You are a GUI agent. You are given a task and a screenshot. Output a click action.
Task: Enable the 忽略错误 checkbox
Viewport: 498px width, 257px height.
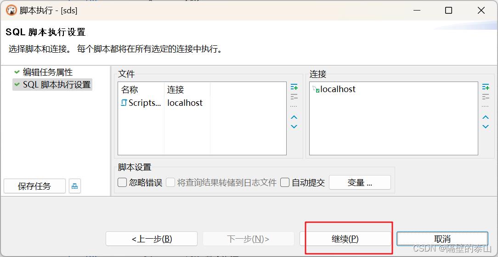[x=123, y=182]
